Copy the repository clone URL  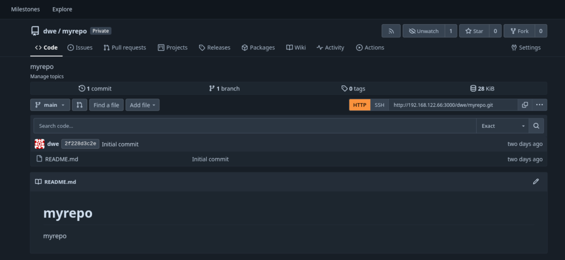click(x=525, y=105)
